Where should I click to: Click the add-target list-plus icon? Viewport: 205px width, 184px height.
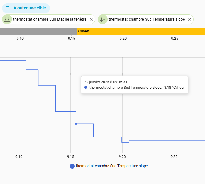coord(9,8)
